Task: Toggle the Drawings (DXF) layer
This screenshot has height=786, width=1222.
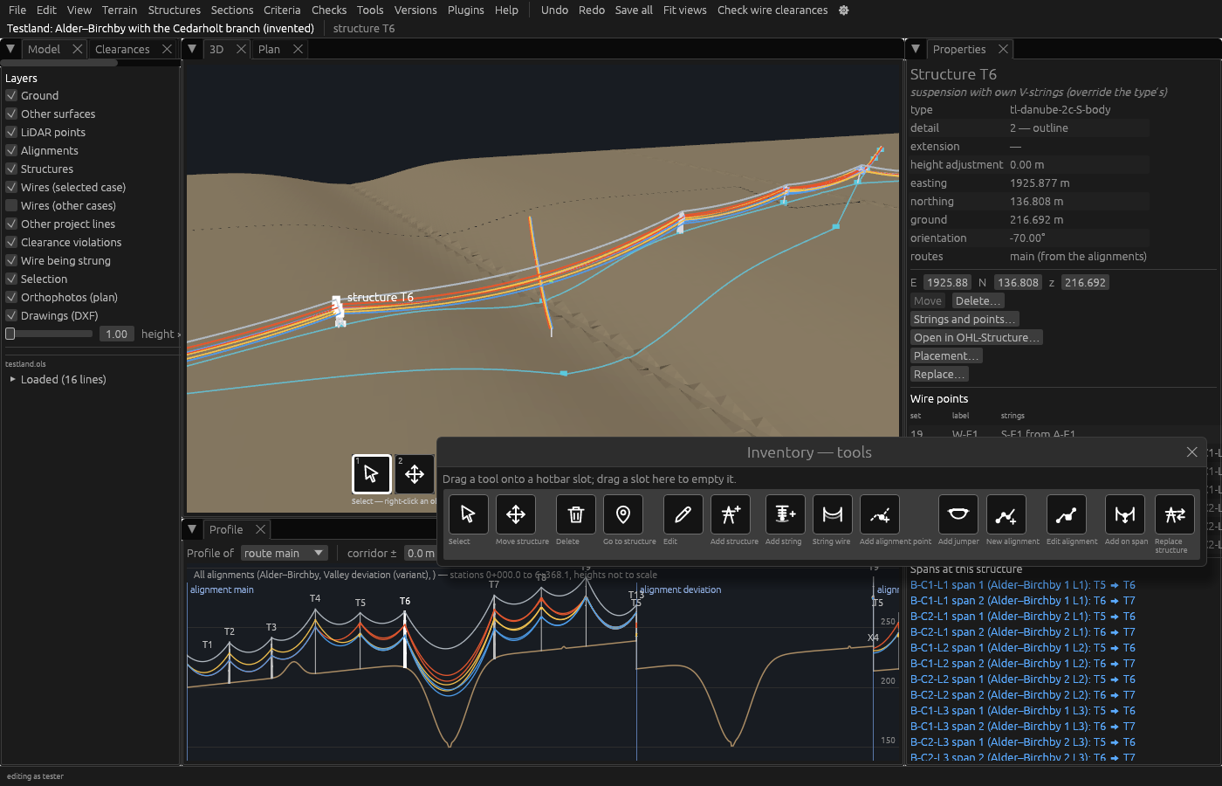Action: (11, 315)
